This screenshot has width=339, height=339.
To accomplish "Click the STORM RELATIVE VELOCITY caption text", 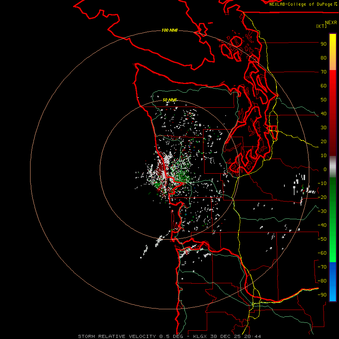I will click(x=117, y=336).
